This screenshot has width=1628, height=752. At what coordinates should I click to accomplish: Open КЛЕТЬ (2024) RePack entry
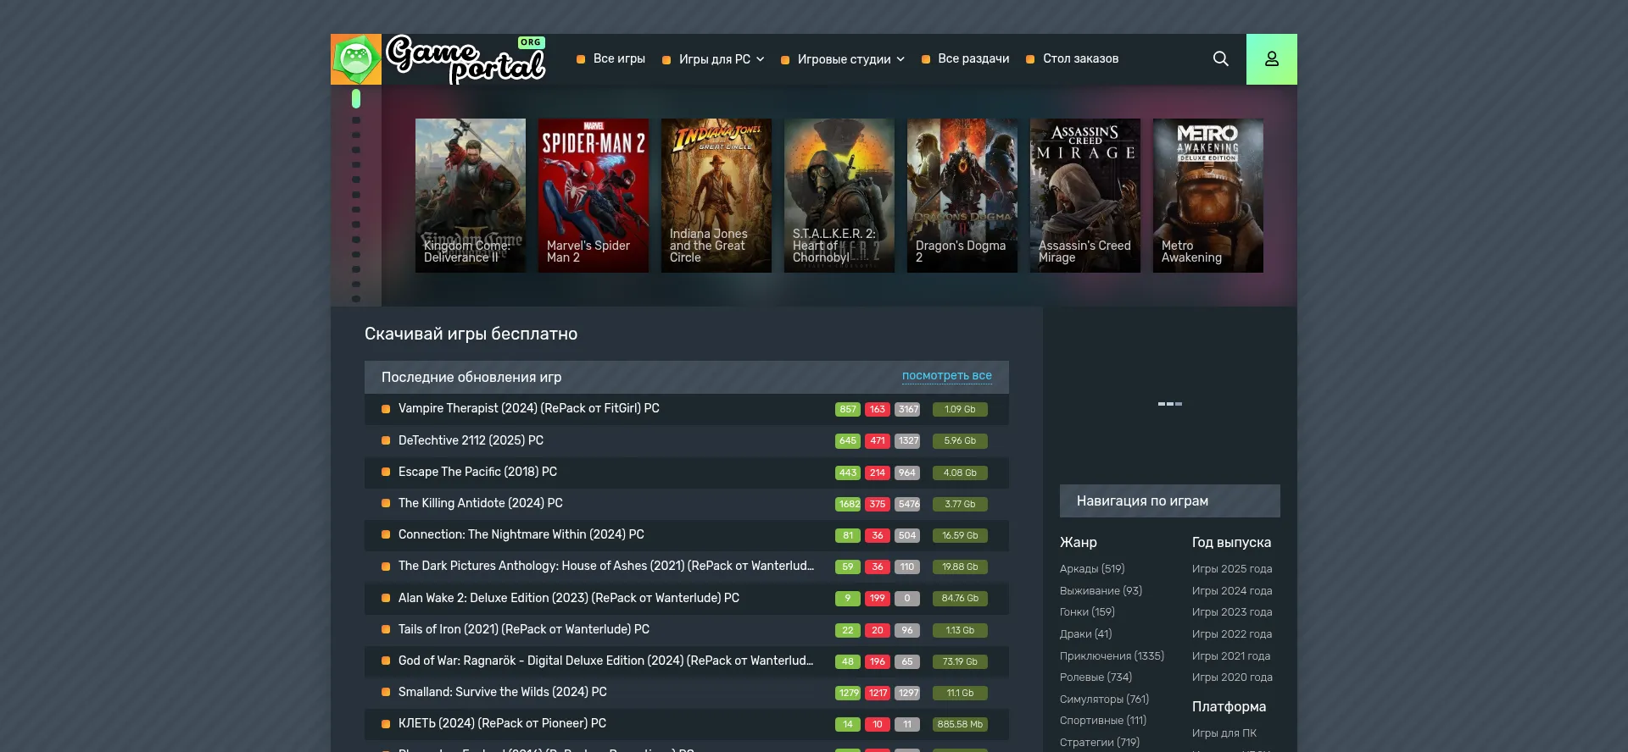[x=502, y=723]
